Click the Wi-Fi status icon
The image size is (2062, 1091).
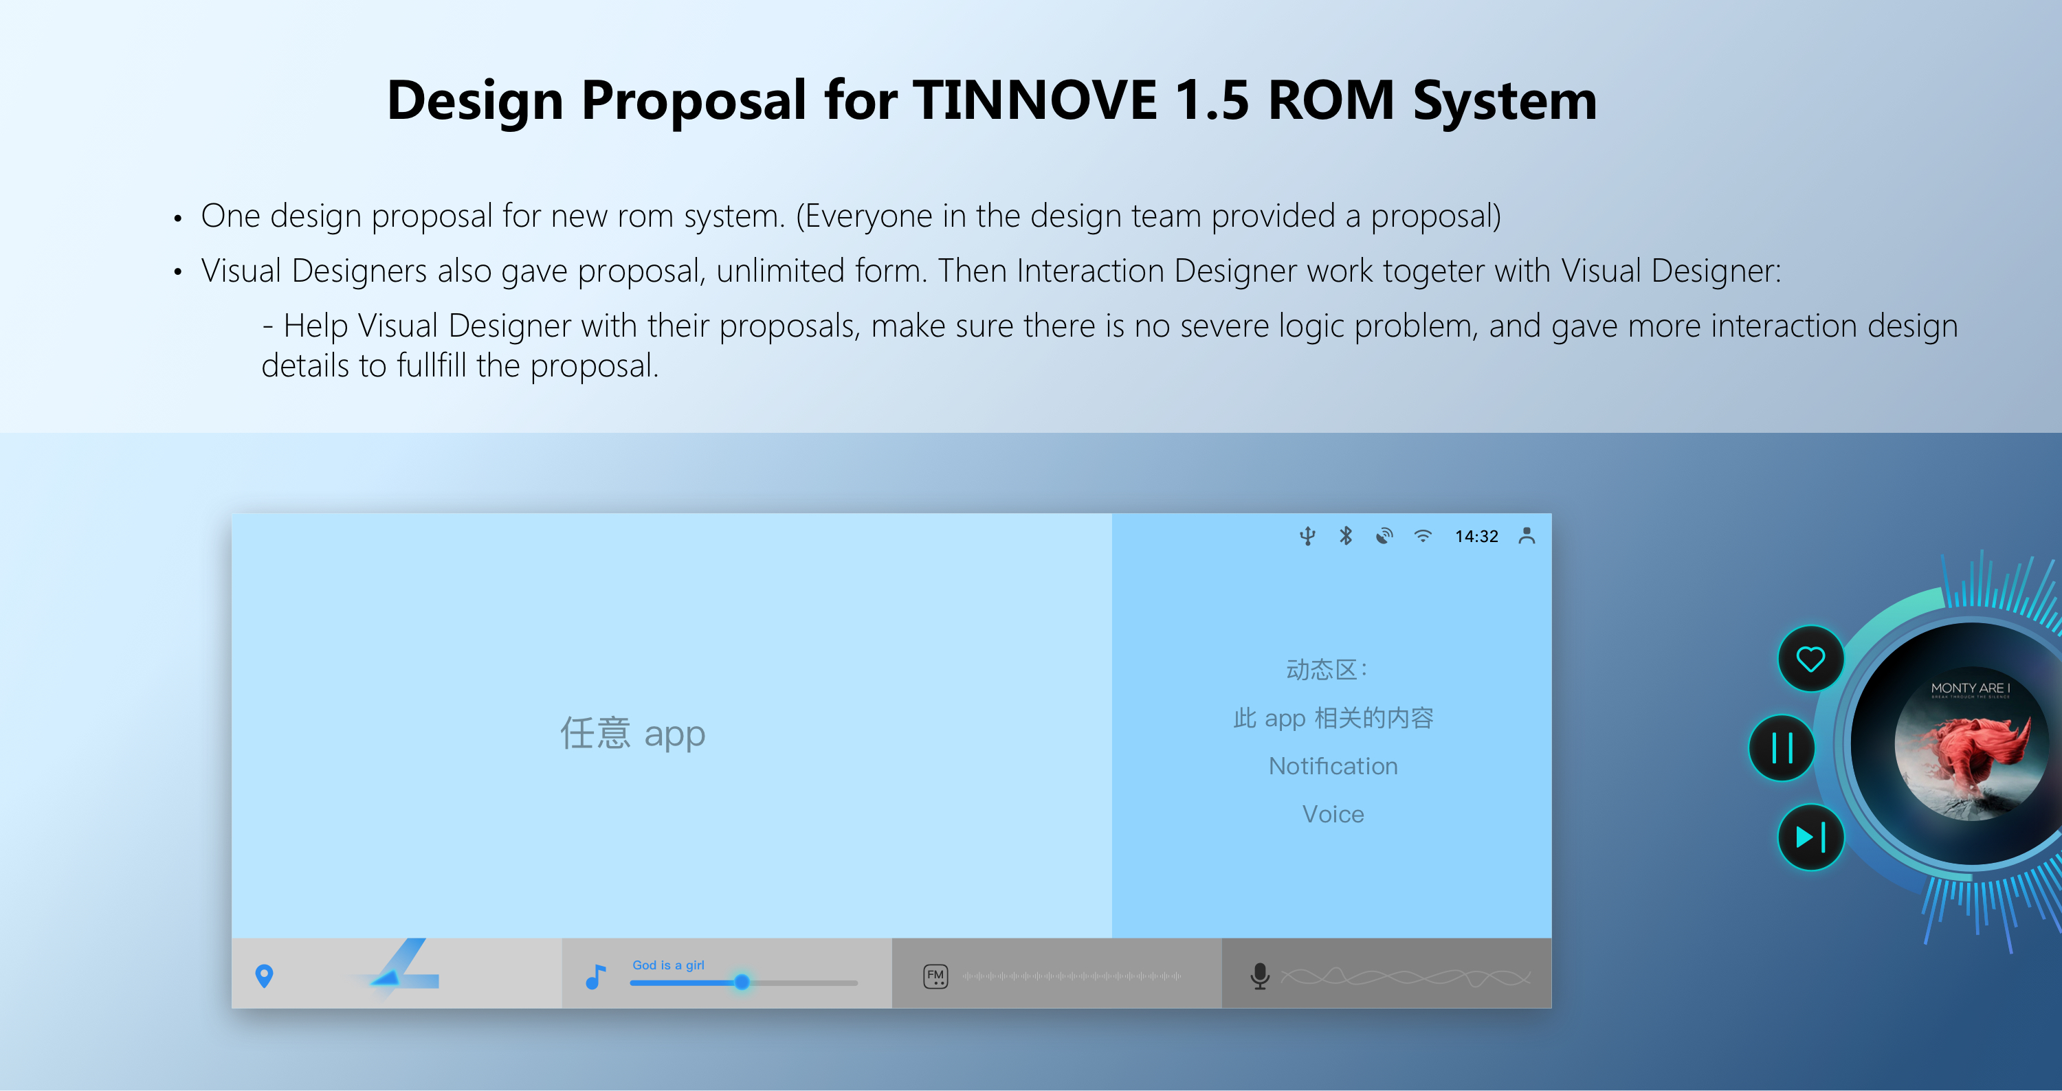coord(1422,536)
